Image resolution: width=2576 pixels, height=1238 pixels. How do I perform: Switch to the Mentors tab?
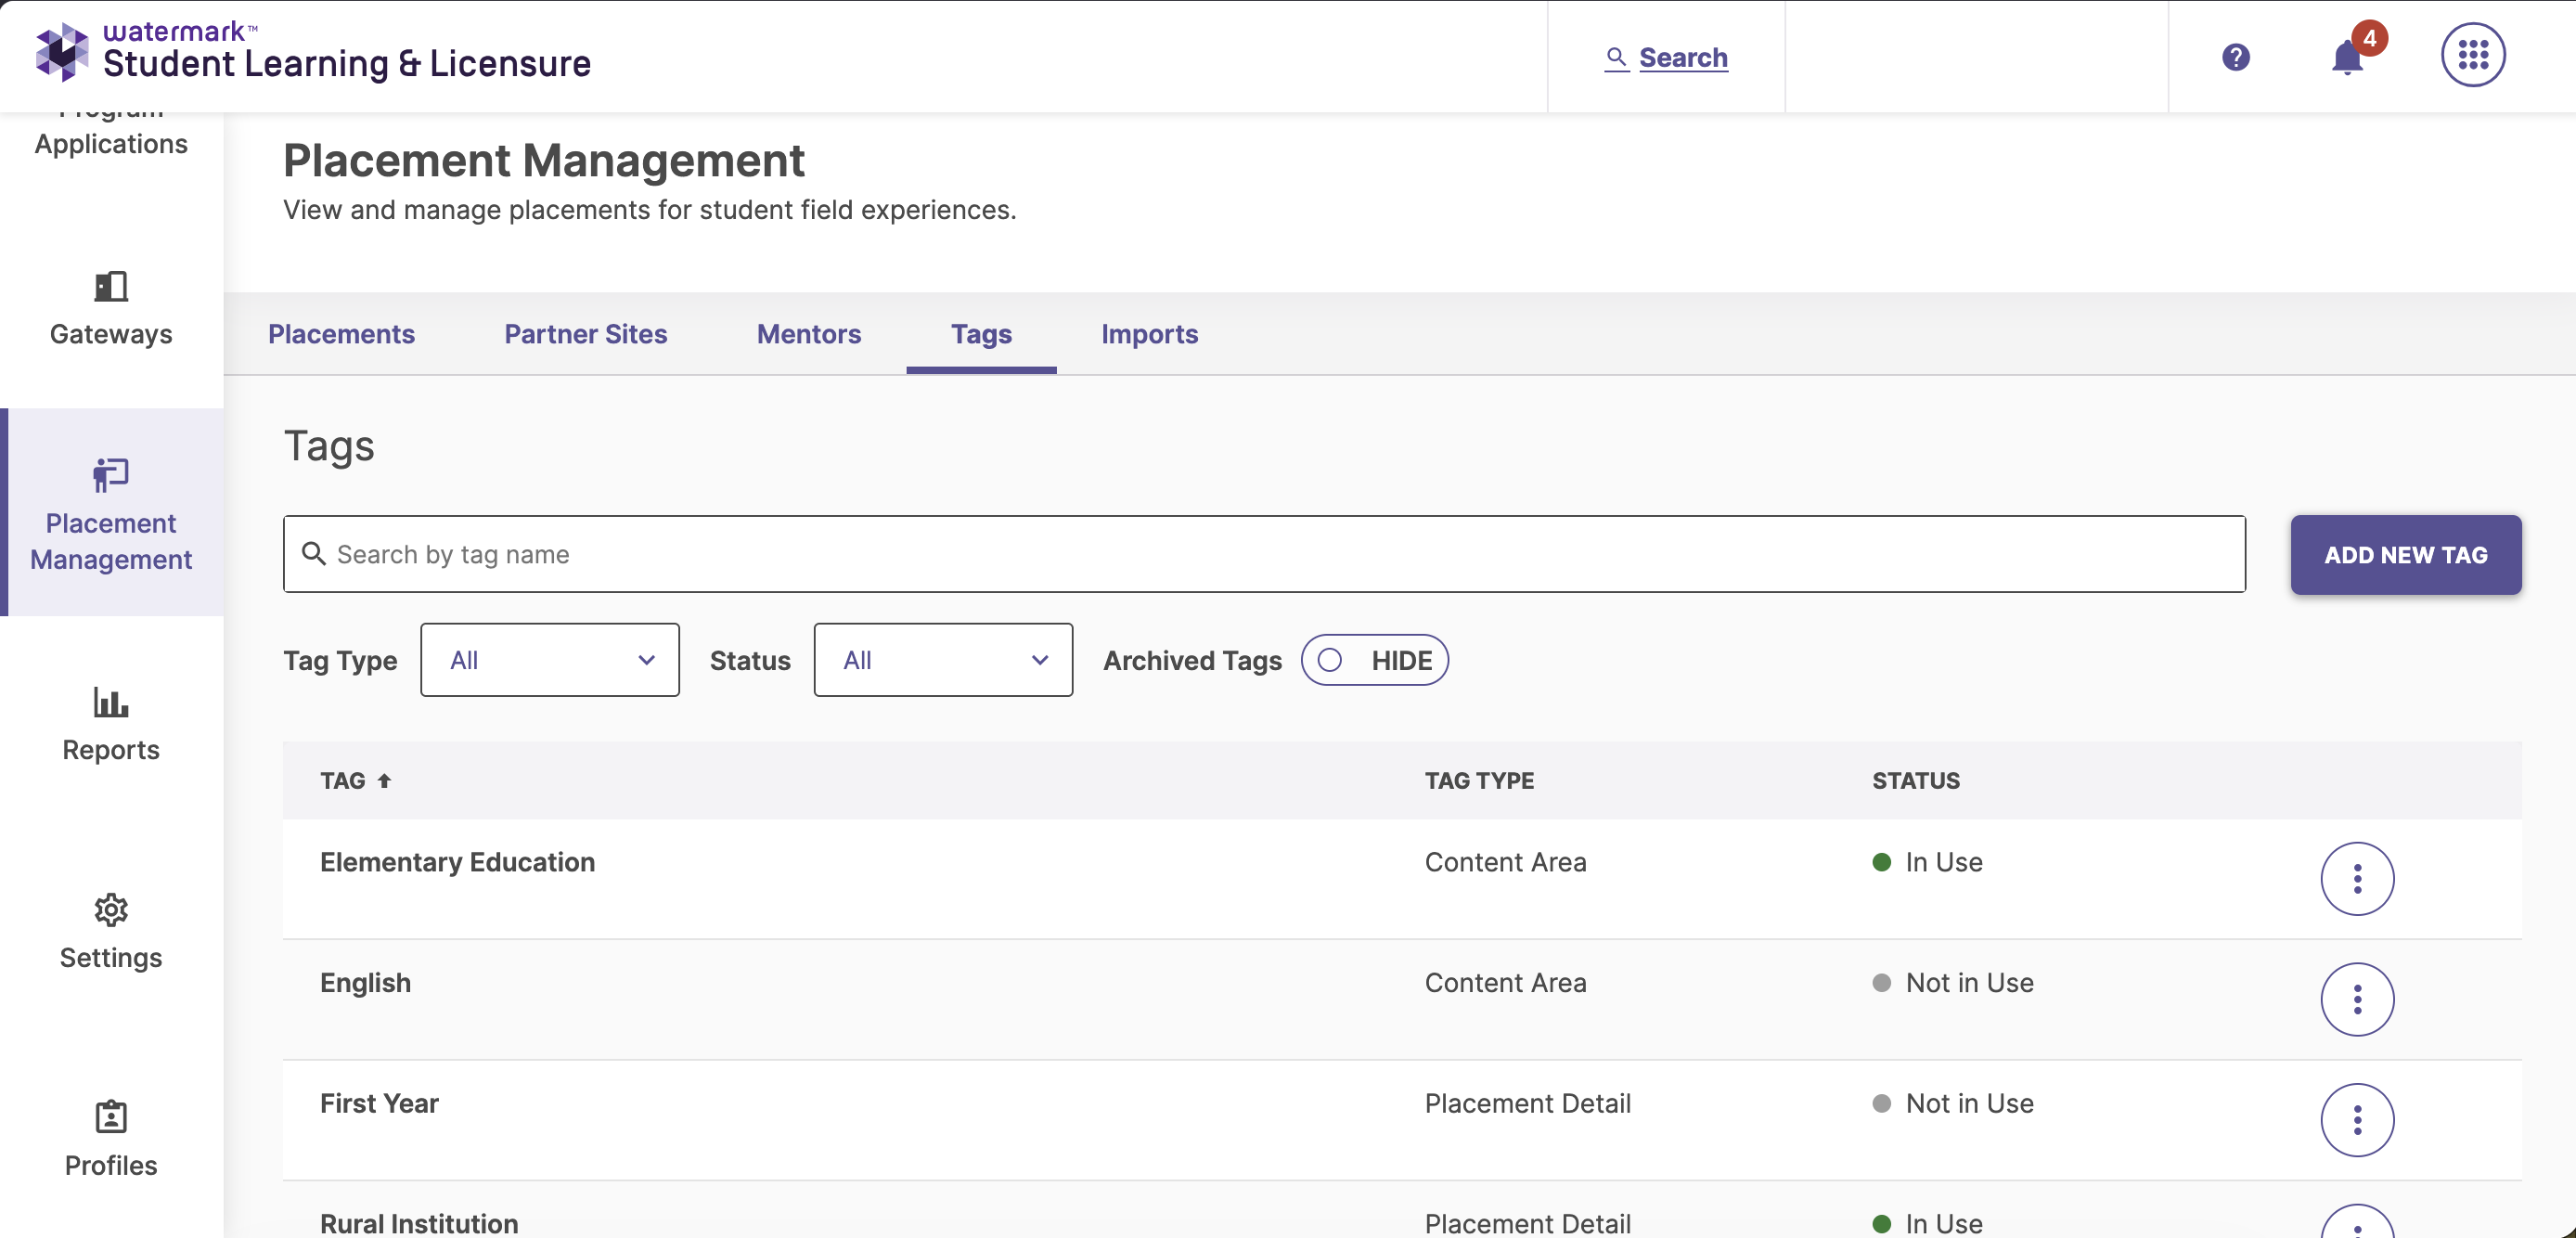[x=808, y=334]
